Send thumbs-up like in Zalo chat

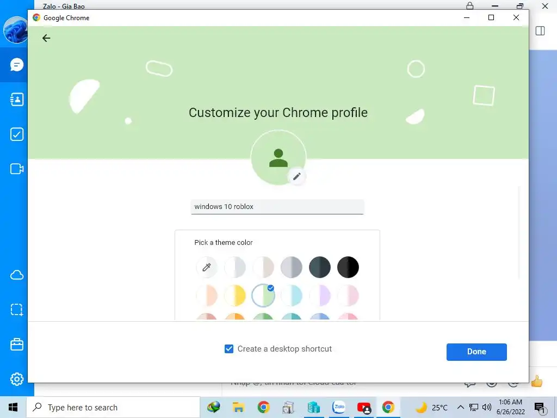(x=537, y=382)
